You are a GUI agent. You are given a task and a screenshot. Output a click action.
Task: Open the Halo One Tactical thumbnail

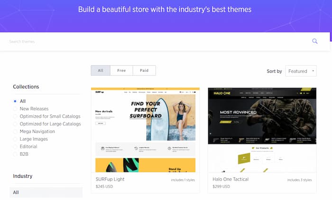(x=262, y=130)
